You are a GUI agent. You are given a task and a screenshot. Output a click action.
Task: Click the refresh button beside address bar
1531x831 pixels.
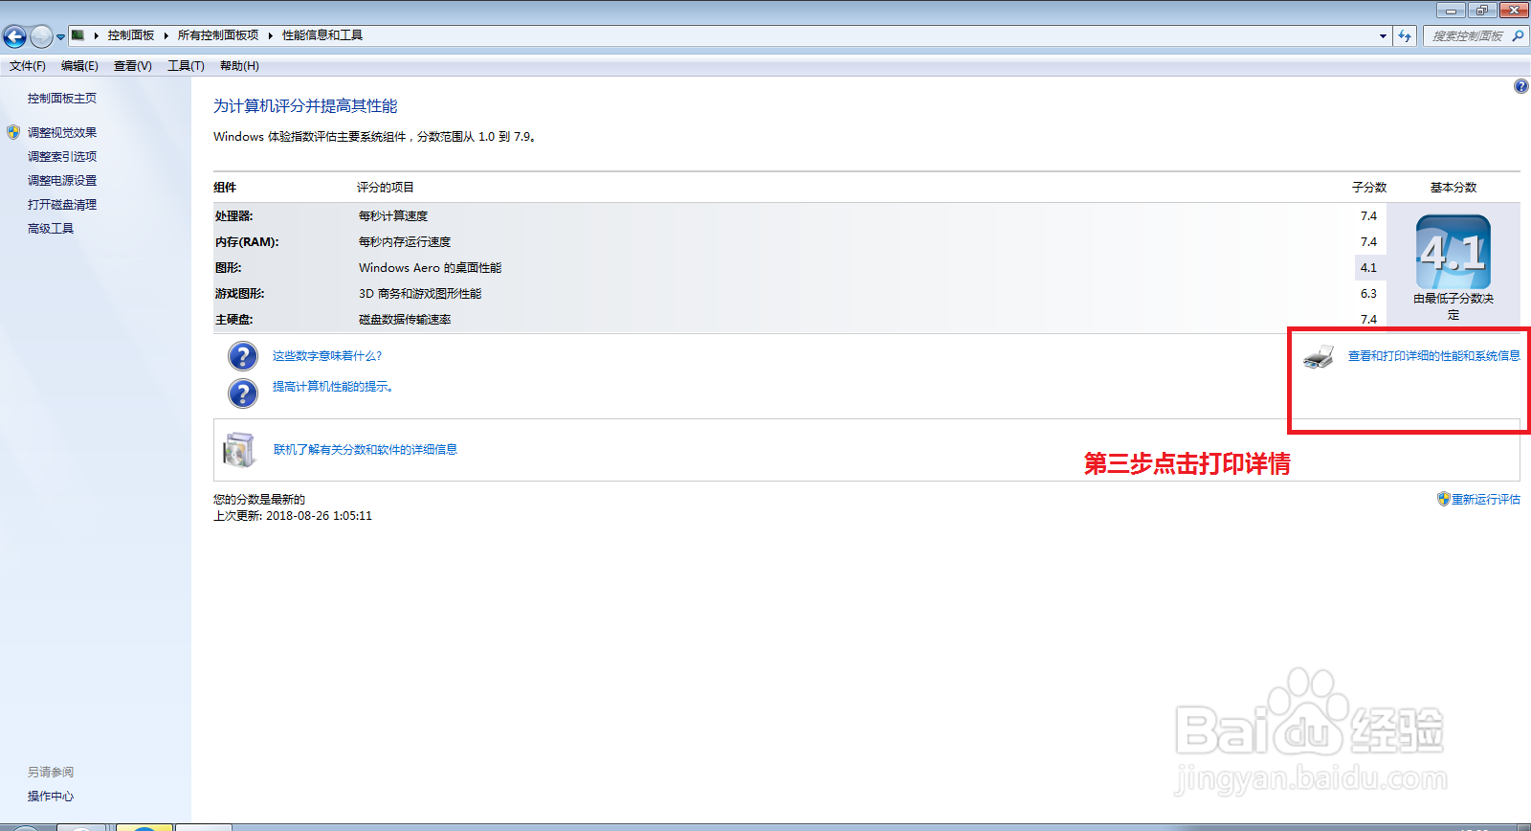[x=1405, y=36]
